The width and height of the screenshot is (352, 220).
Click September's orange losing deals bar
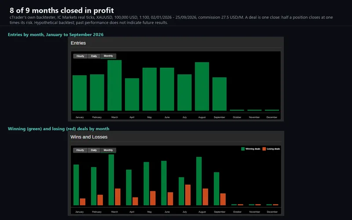coord(223,199)
